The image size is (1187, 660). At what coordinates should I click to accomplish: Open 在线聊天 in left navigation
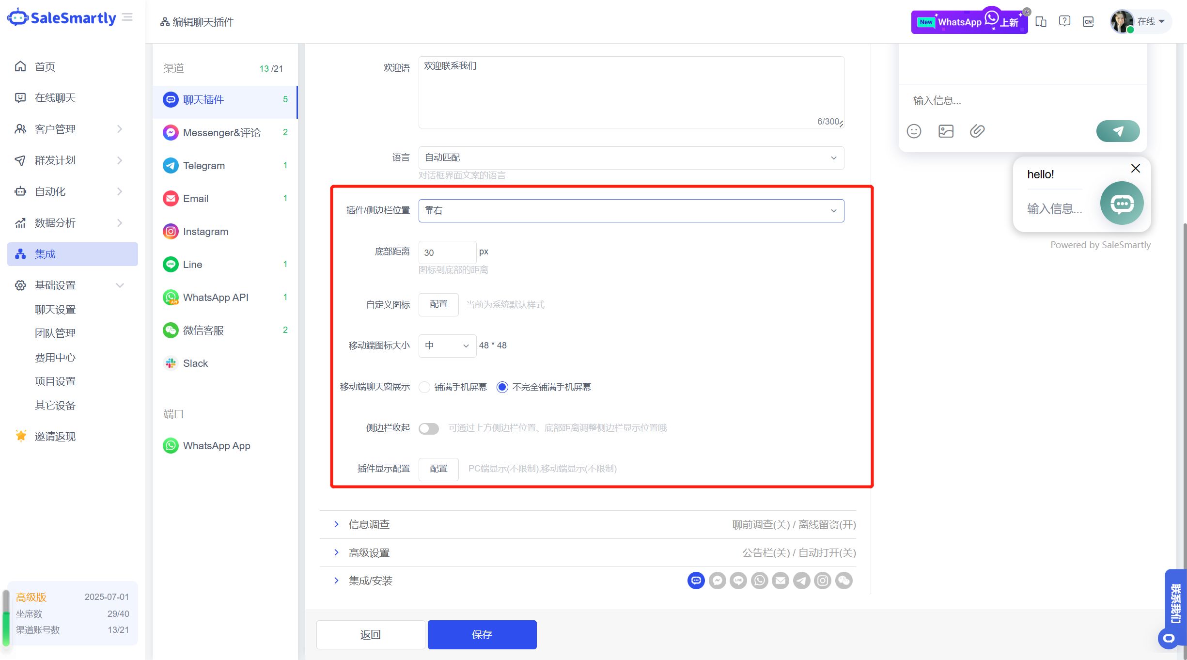click(x=55, y=98)
